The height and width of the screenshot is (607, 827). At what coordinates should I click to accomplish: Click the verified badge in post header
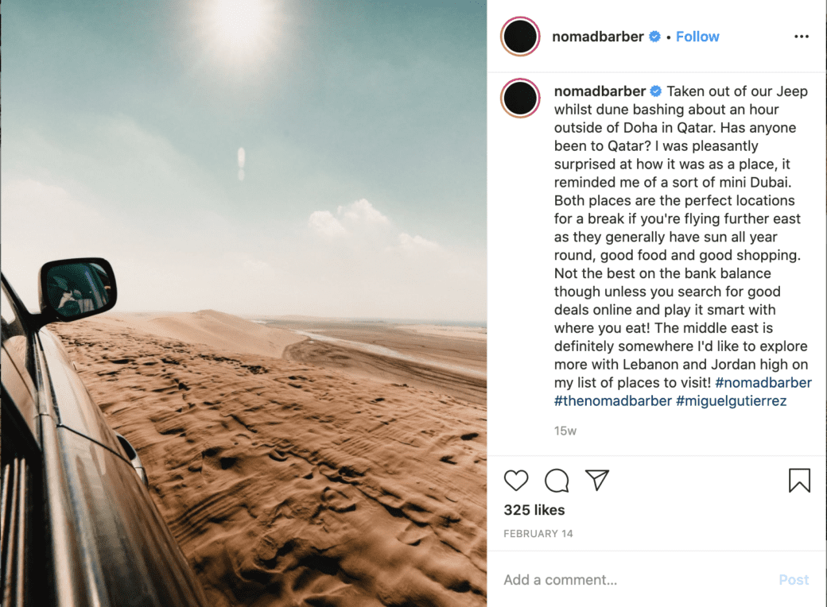[654, 37]
